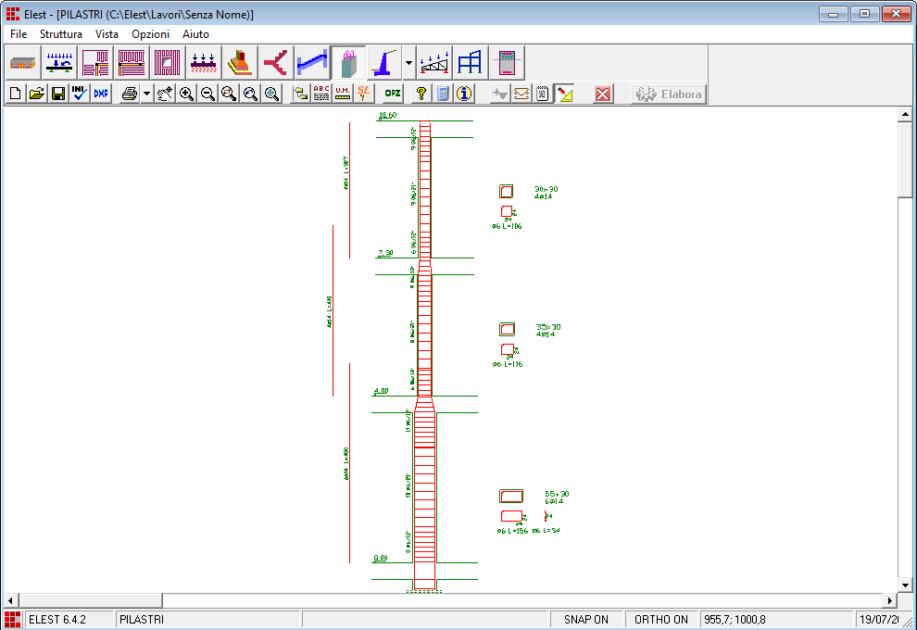917x630 pixels.
Task: Expand the print button dropdown arrow
Action: [x=146, y=94]
